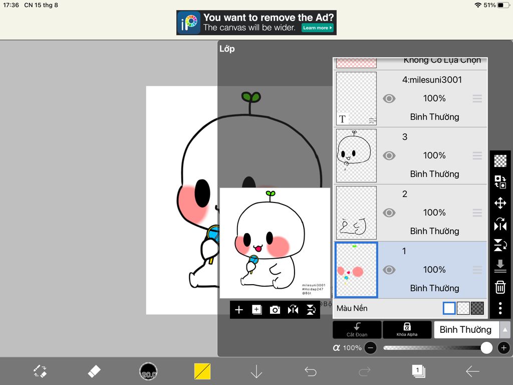Open the Bình Thường blend mode dropdown
513x385 pixels.
[466, 330]
